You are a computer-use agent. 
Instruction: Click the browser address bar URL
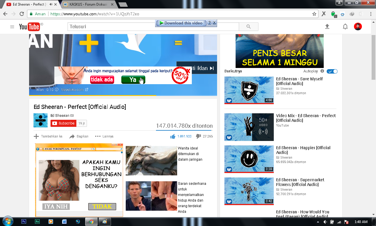(95, 14)
